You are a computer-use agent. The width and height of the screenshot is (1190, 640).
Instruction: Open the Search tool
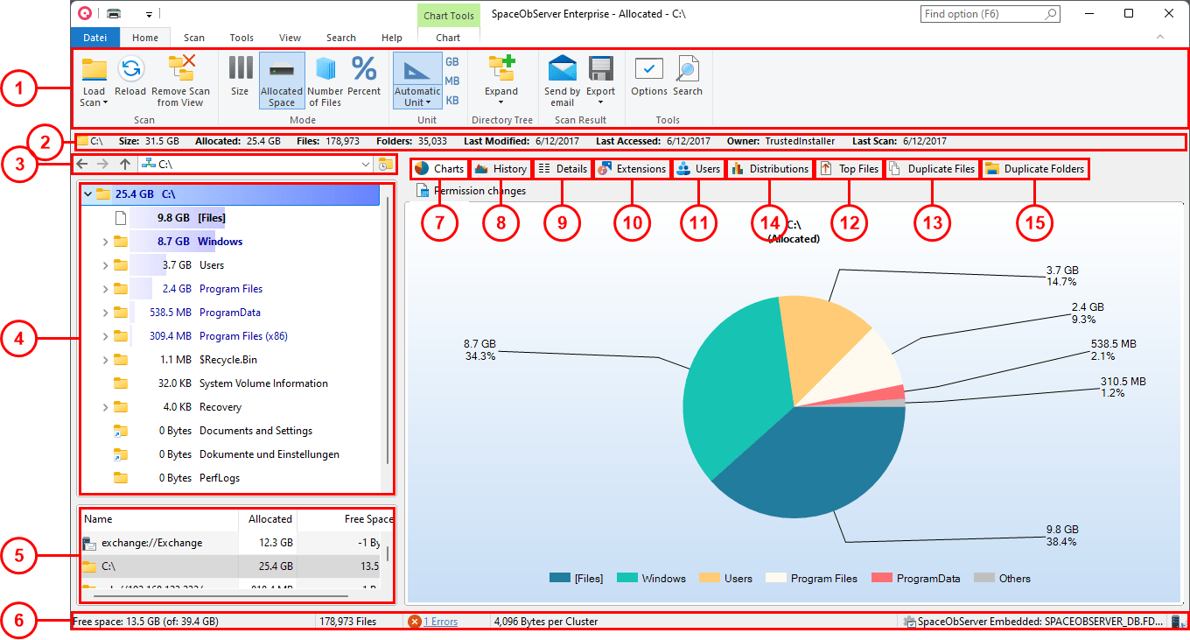pos(688,80)
